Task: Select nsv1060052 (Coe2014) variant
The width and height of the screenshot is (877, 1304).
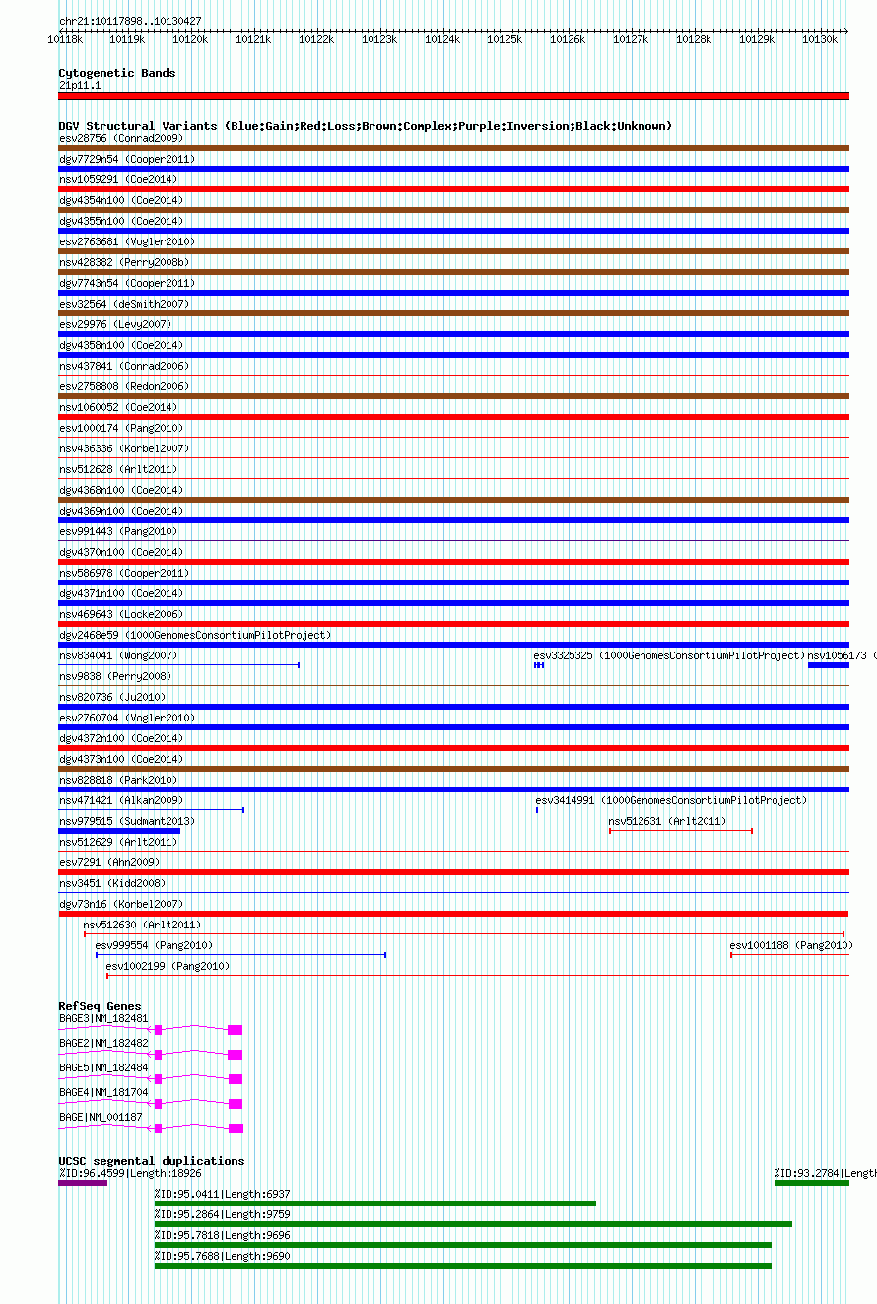Action: point(118,407)
